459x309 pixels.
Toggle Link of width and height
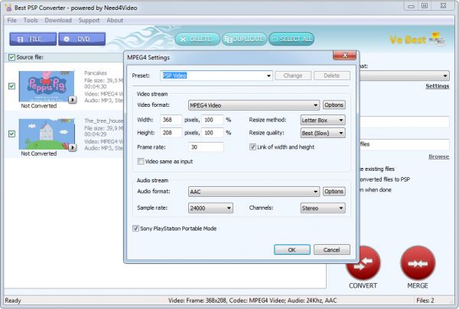pyautogui.click(x=253, y=146)
